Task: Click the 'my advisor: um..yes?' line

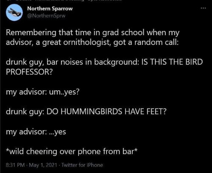Action: (43, 92)
